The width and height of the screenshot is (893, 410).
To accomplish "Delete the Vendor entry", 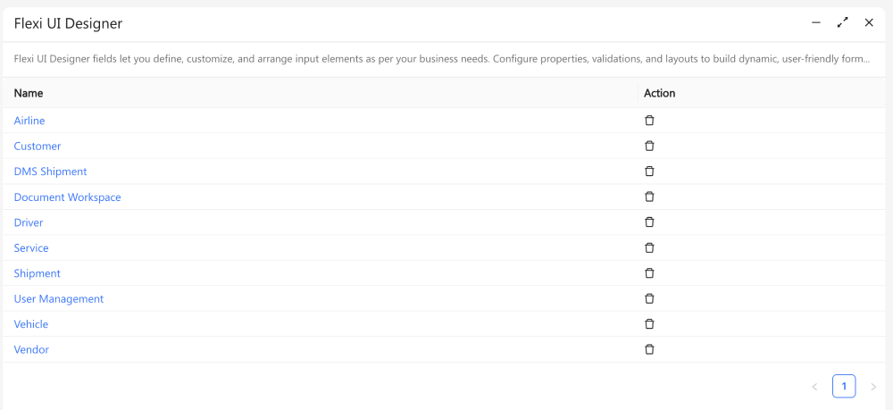I will [649, 349].
